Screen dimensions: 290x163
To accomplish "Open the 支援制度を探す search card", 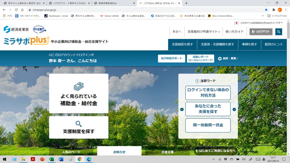I will pyautogui.click(x=79, y=127).
